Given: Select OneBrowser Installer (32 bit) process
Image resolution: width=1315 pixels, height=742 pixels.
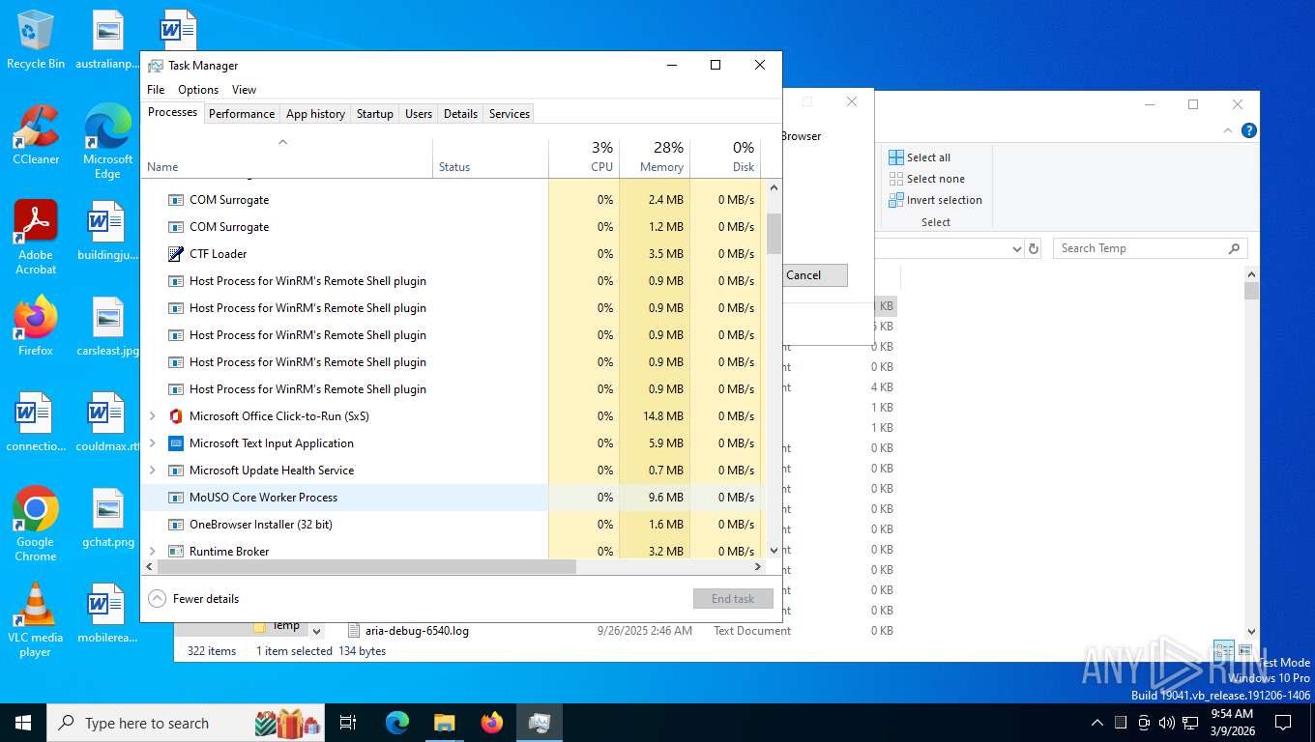Looking at the screenshot, I should tap(453, 525).
